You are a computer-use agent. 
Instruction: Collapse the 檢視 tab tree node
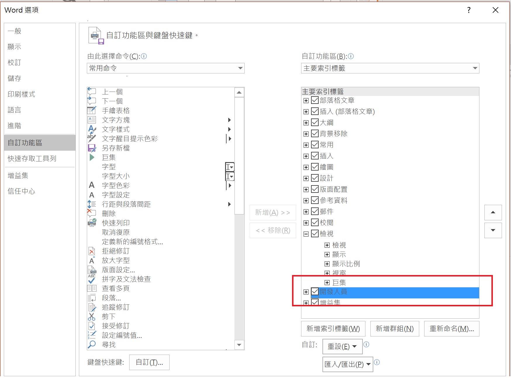306,233
